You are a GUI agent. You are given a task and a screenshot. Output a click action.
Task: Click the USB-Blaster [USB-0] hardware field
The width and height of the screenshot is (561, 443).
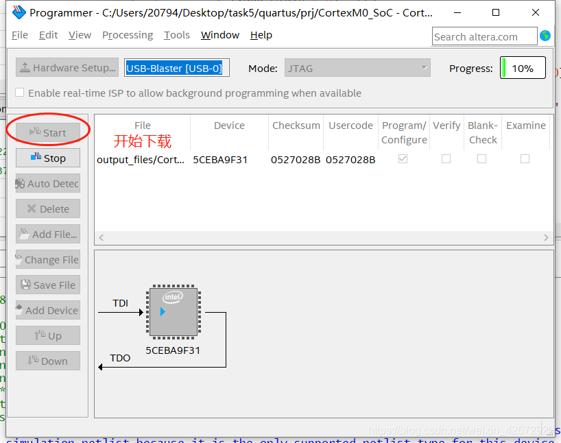[177, 68]
